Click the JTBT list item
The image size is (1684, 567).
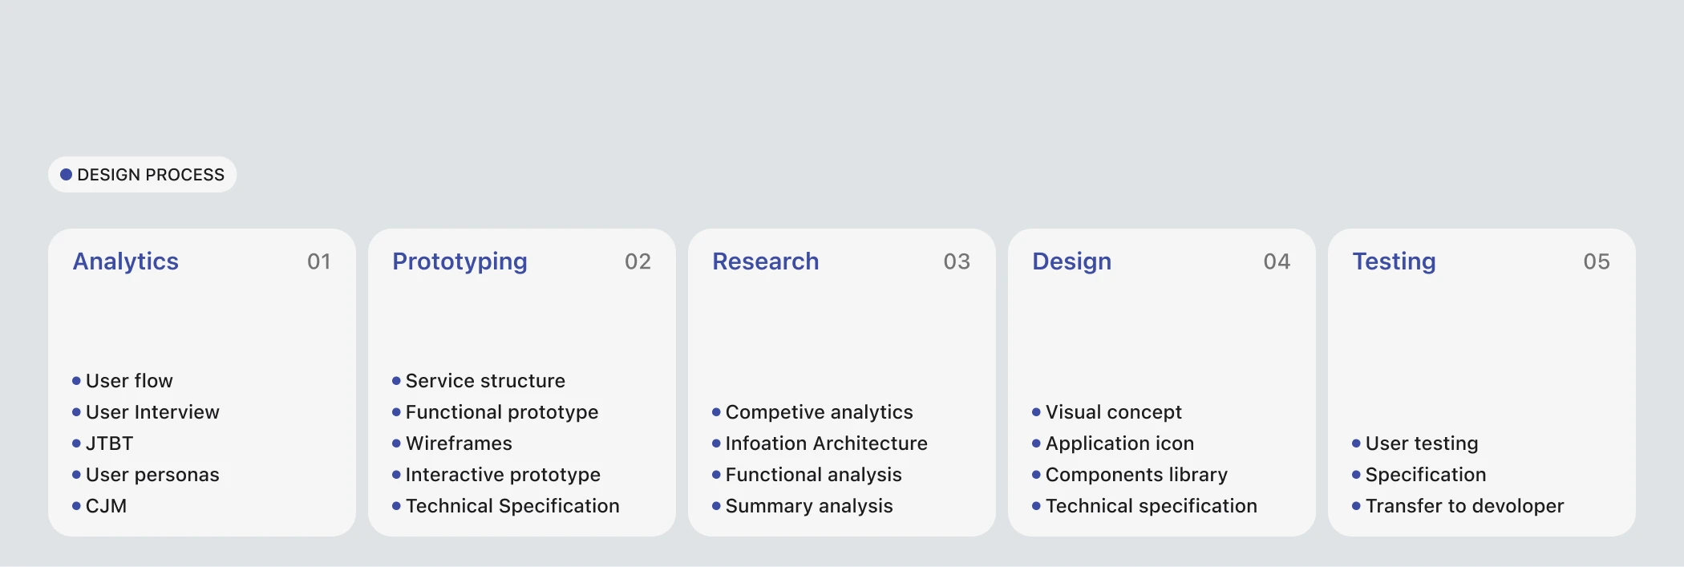[x=109, y=443]
